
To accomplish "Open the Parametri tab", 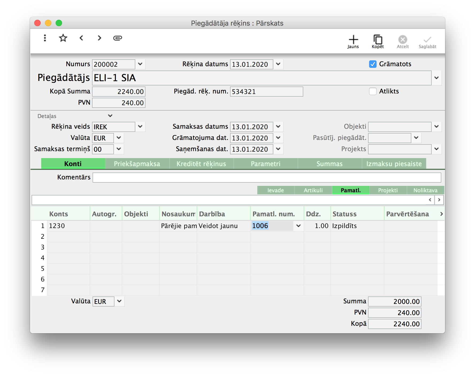I will pos(266,164).
